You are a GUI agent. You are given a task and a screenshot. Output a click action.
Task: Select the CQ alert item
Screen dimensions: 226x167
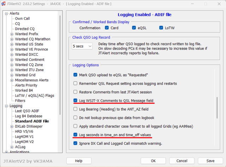click(x=17, y=24)
